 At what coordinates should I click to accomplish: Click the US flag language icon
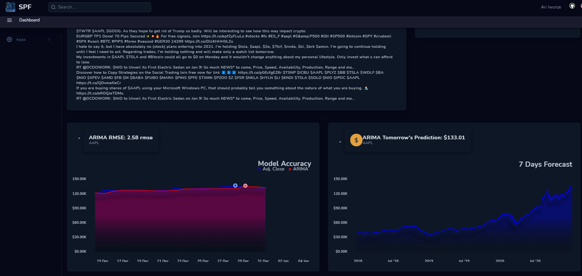click(x=581, y=6)
